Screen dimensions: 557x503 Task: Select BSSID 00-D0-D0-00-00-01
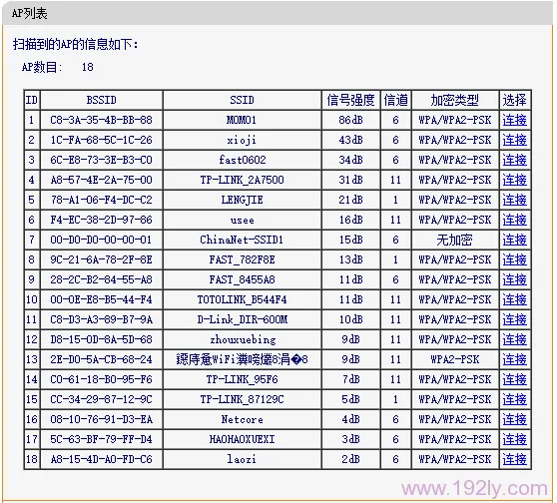click(x=101, y=240)
